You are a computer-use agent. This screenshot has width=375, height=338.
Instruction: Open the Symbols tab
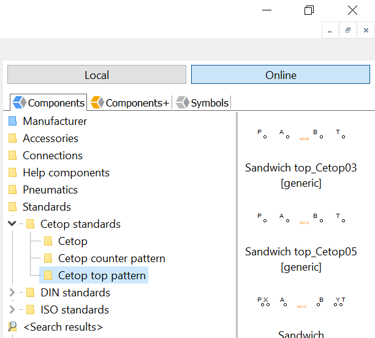coord(202,103)
